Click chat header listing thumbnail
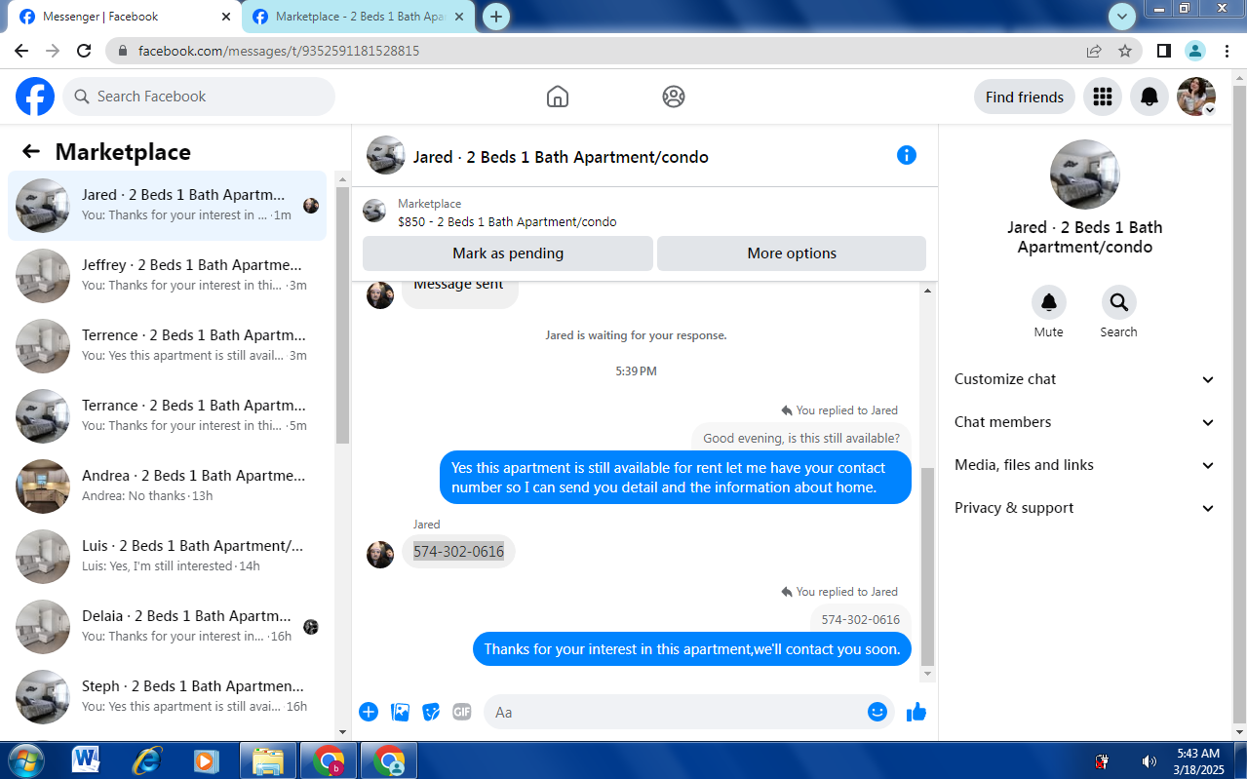The height and width of the screenshot is (779, 1247). [385, 155]
